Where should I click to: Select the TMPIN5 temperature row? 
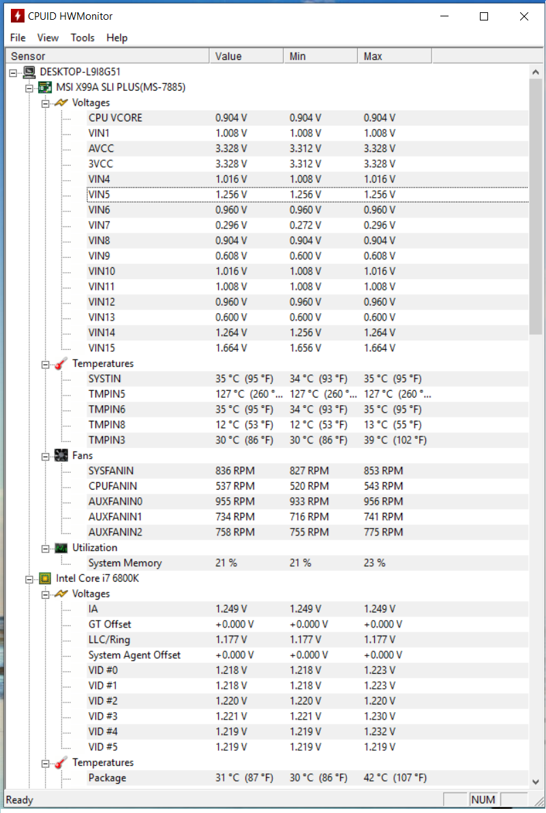coord(307,394)
